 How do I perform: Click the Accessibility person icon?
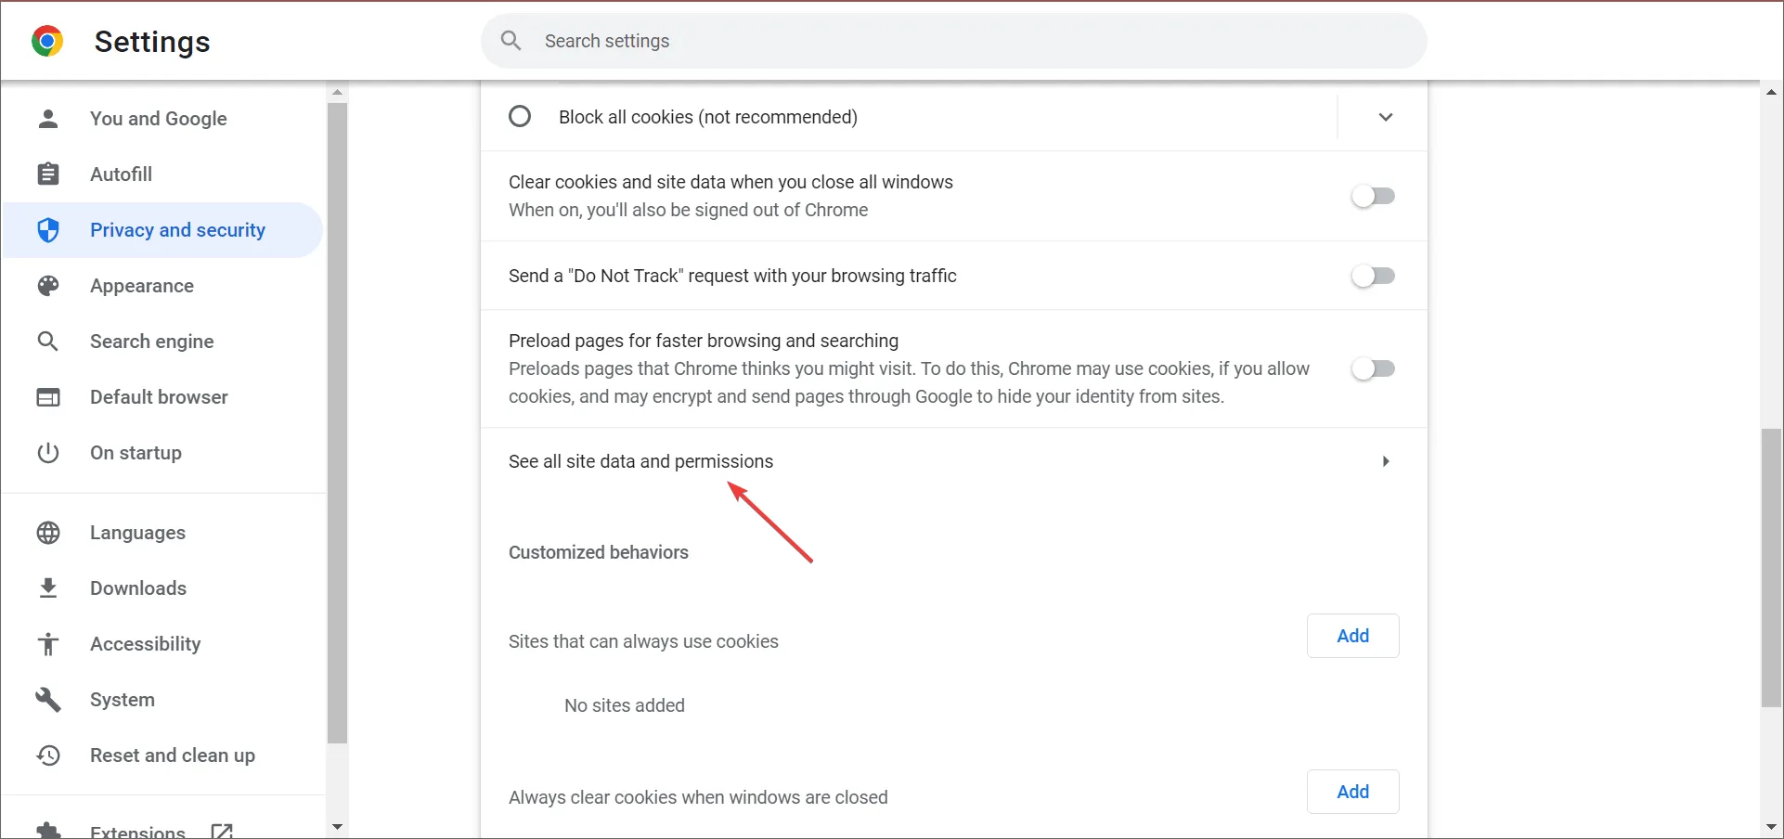(x=48, y=644)
